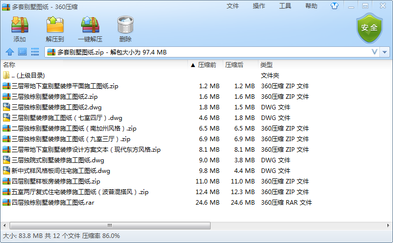Select 三层独栋别墅装修施工图纸（九室三厅）.zip
The height and width of the screenshot is (243, 393).
coord(71,139)
